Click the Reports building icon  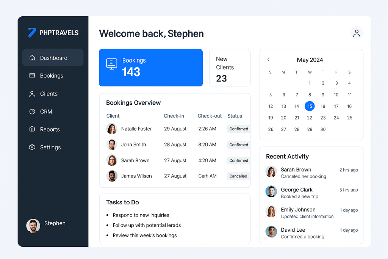[32, 129]
